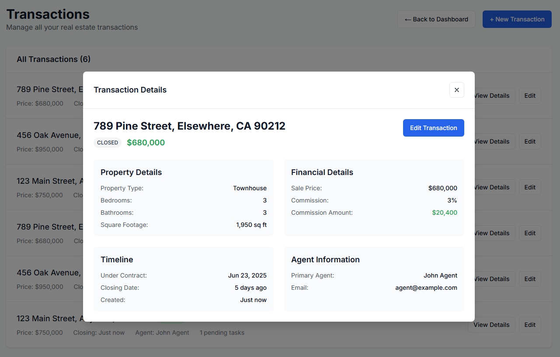This screenshot has width=560, height=357.
Task: Click the Bedrooms value 3
Action: pyautogui.click(x=264, y=200)
